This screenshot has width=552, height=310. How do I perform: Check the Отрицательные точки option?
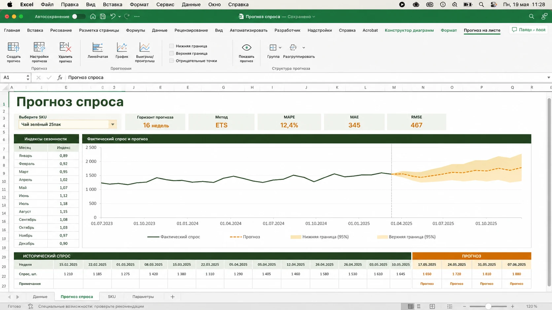171,61
